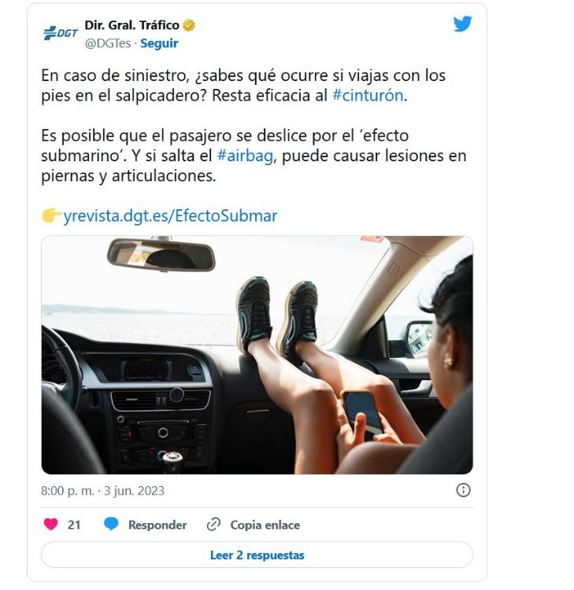
Task: Click the pointing hand emoji
Action: tap(52, 216)
